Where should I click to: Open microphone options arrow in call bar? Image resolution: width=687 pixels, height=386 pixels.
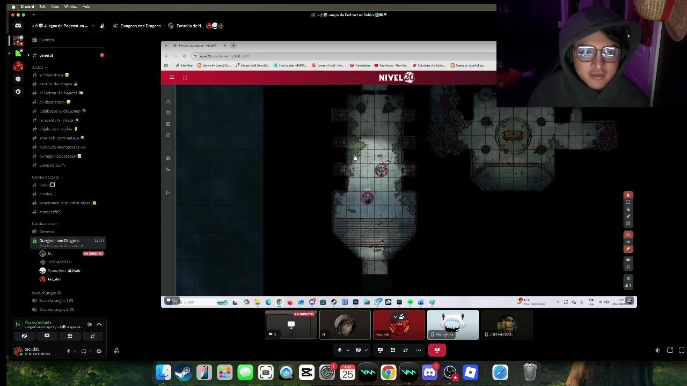[348, 350]
